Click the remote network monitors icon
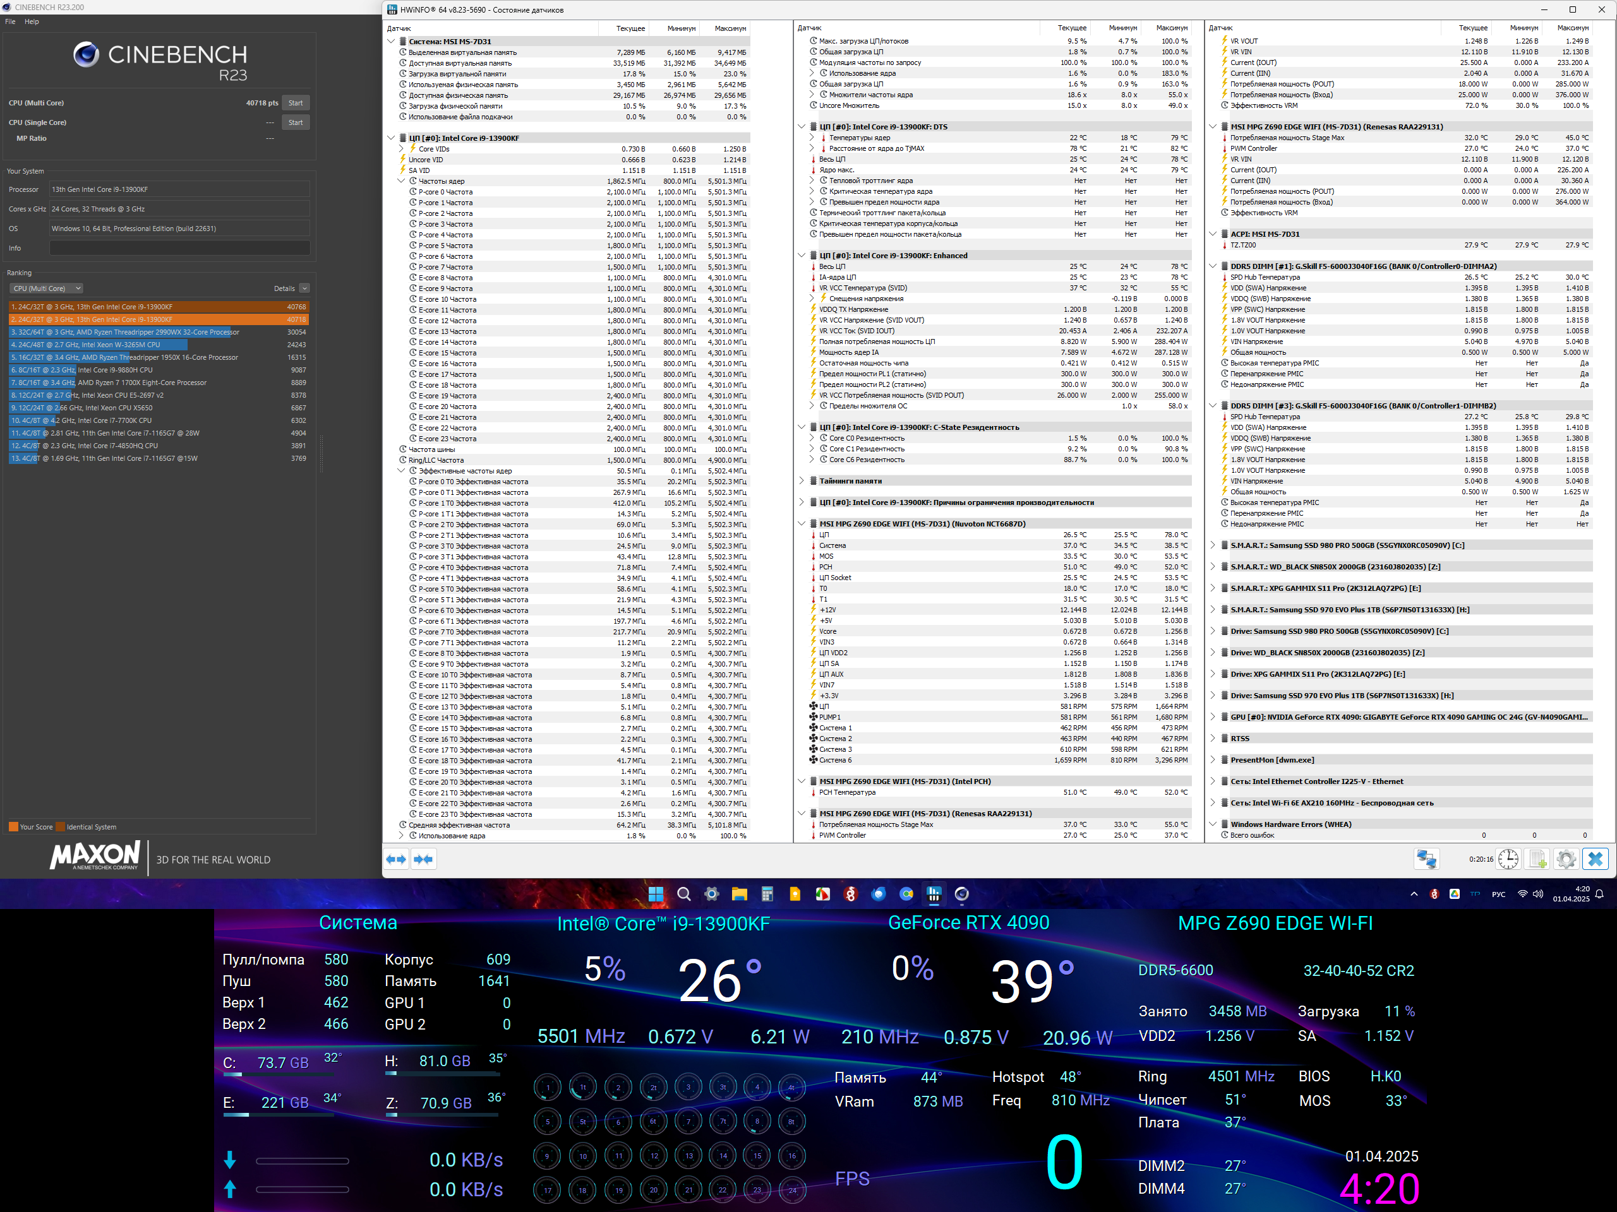This screenshot has width=1617, height=1212. (1426, 859)
